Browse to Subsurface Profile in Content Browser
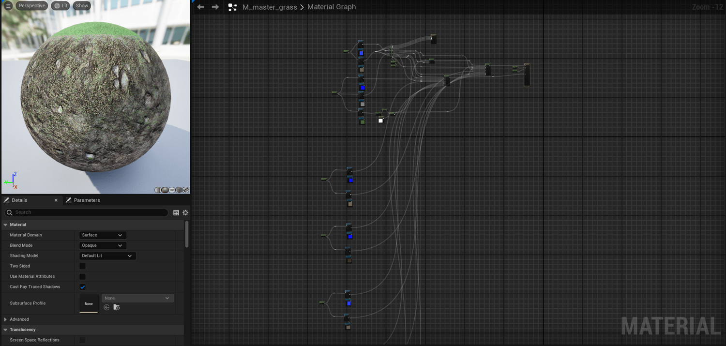Image resolution: width=726 pixels, height=346 pixels. (117, 307)
